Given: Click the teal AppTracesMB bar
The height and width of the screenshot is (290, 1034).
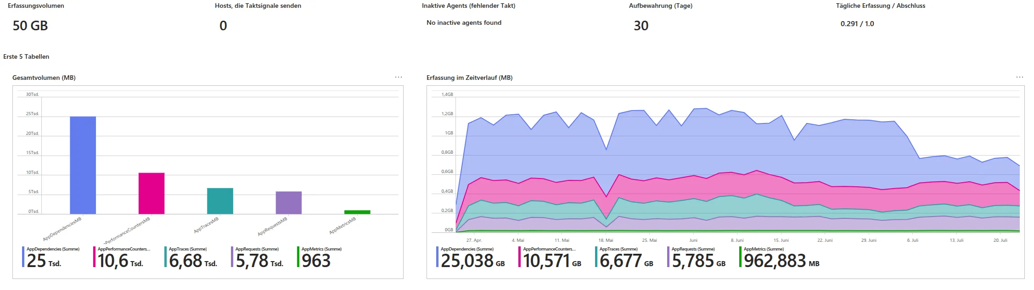Looking at the screenshot, I should tap(220, 201).
